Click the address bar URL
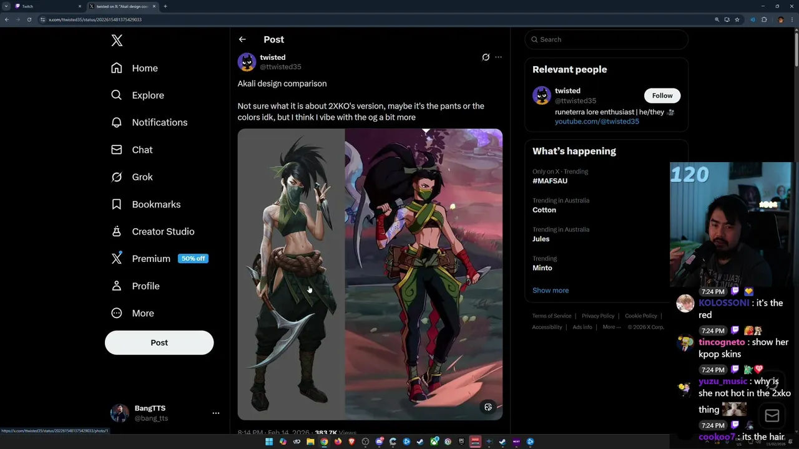Viewport: 799px width, 449px height. 96,19
